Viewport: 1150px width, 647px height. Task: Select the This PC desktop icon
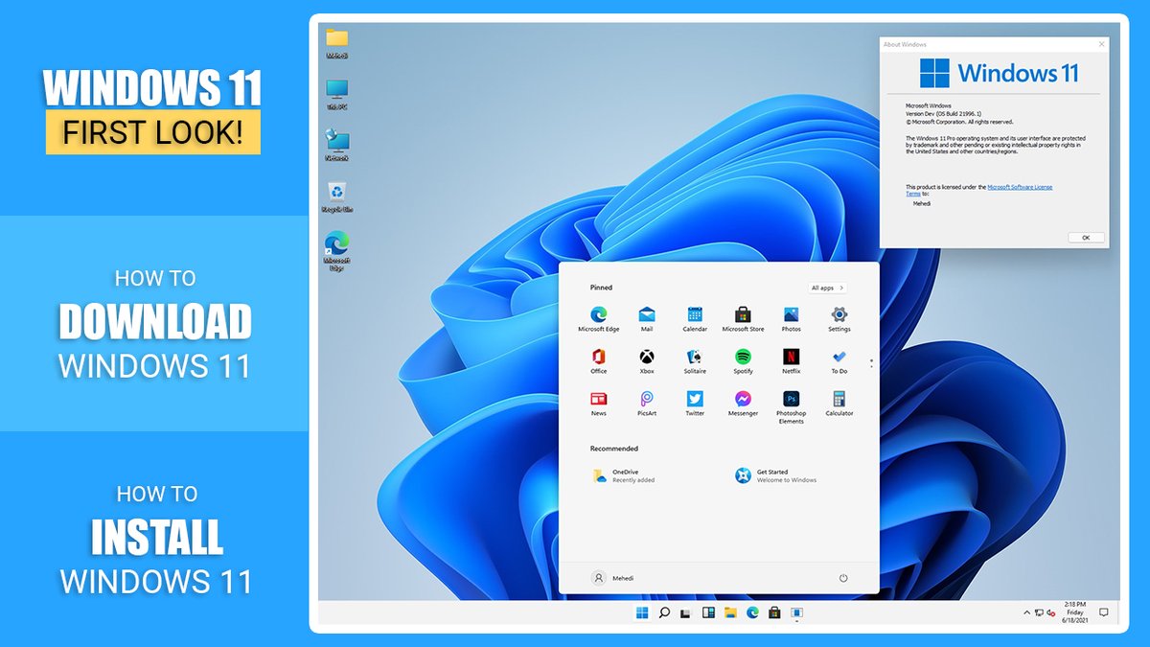[x=336, y=95]
